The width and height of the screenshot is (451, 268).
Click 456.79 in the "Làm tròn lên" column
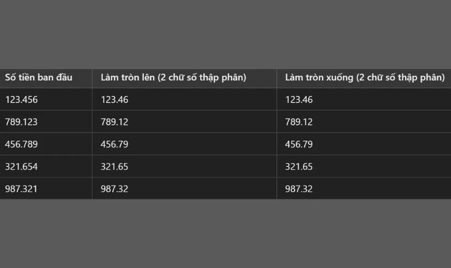point(114,144)
